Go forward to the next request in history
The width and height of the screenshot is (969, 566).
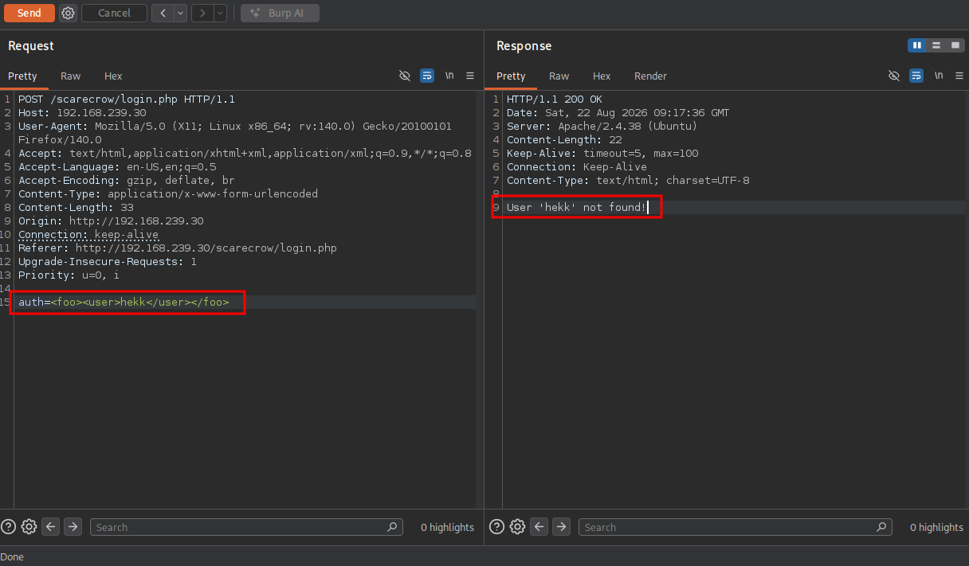pos(202,13)
